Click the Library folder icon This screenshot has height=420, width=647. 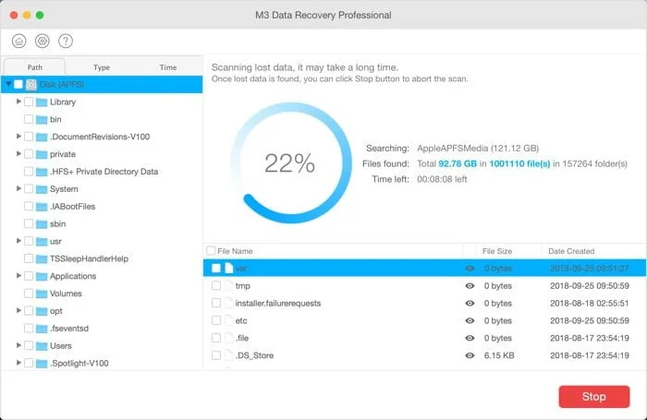(x=42, y=102)
